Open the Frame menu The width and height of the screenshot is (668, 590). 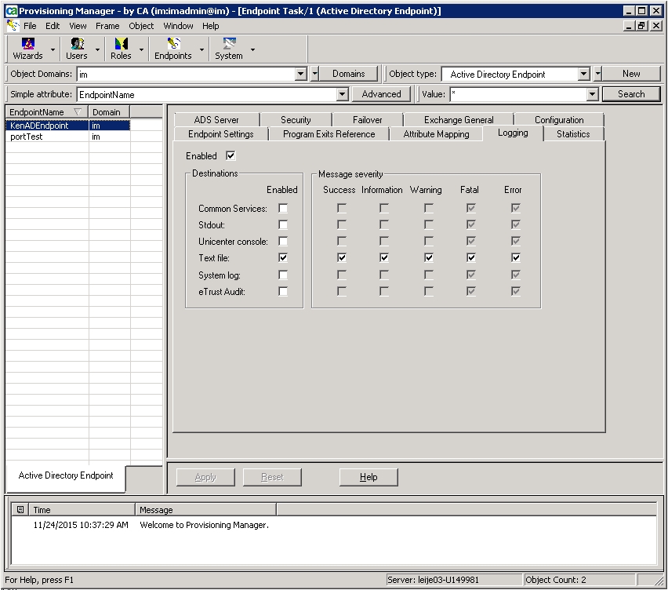pos(107,26)
